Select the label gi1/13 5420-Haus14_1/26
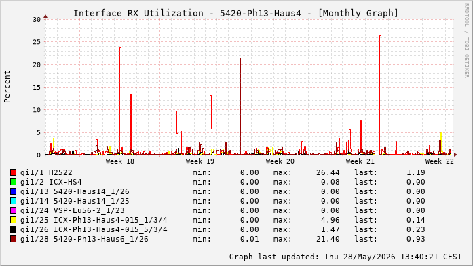 coord(75,191)
